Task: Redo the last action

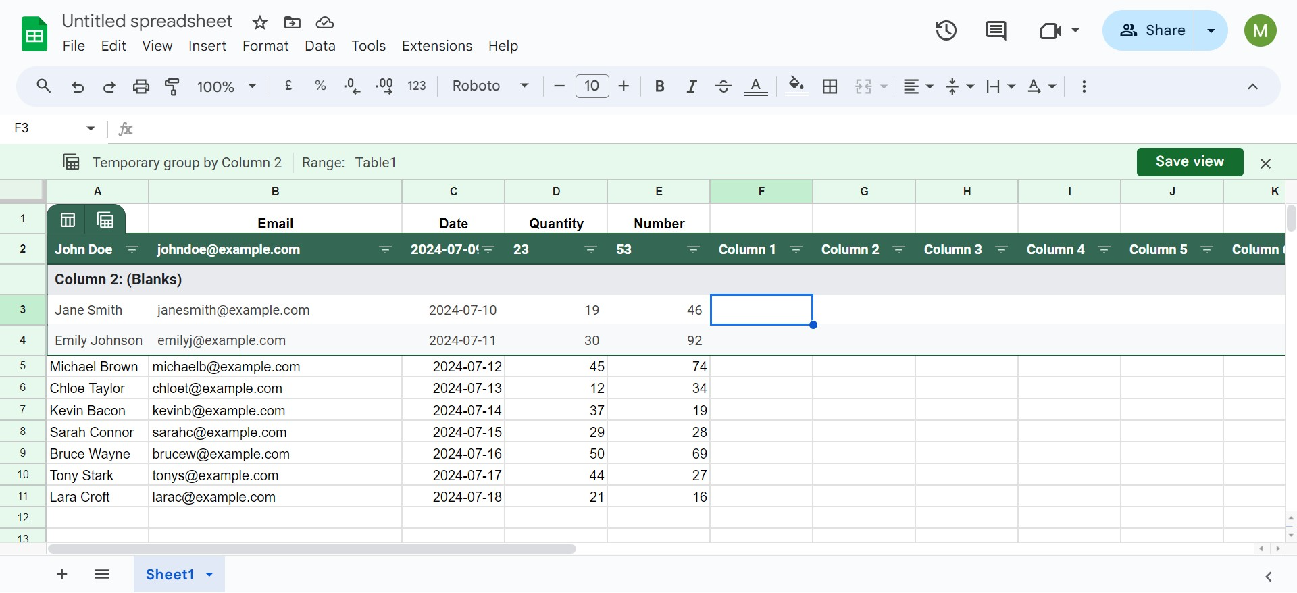Action: point(109,86)
